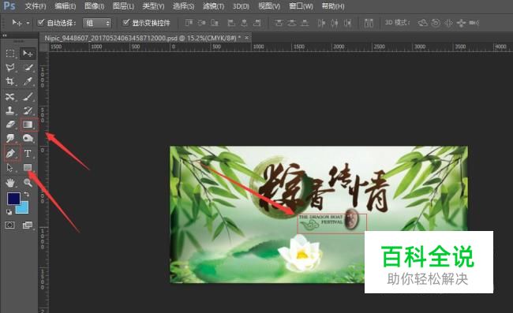Distribute top edges in options bar
This screenshot has width=513, height=313.
279,23
